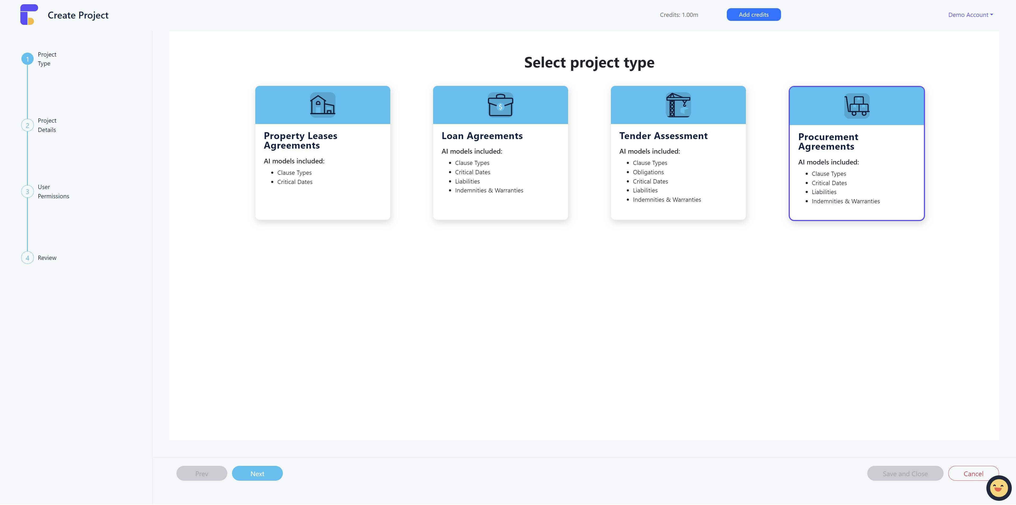This screenshot has width=1016, height=505.
Task: Click Indemnities & Warranties in Loan Agreements
Action: click(489, 190)
